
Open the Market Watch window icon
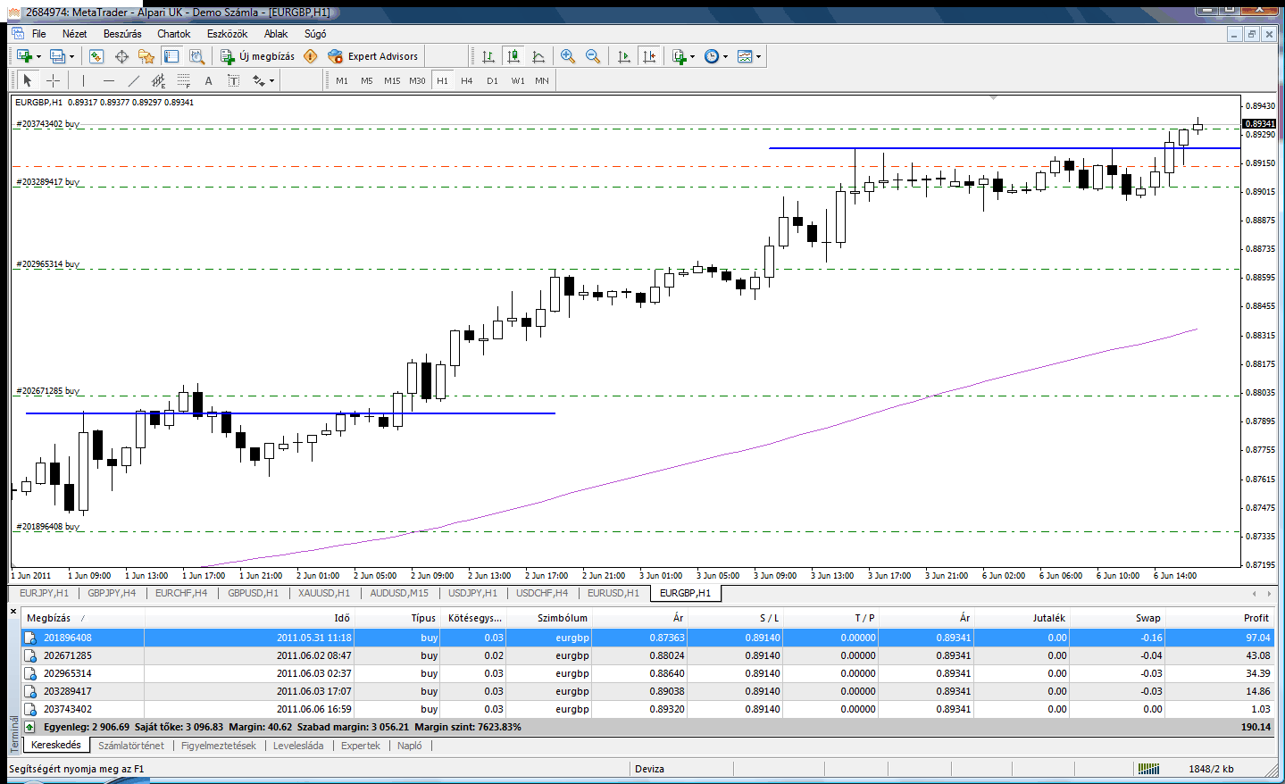[96, 56]
